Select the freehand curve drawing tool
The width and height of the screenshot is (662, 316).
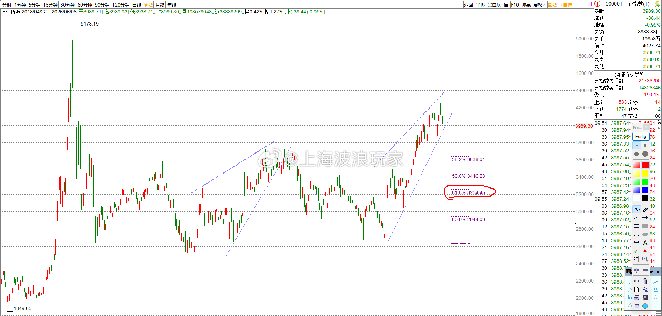[636, 209]
